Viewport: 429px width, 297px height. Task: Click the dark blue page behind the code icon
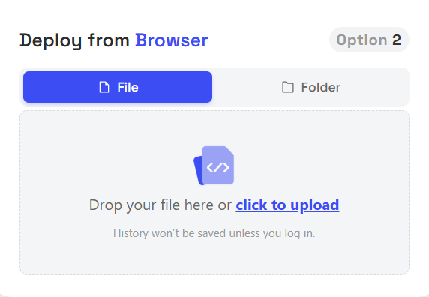pyautogui.click(x=198, y=171)
